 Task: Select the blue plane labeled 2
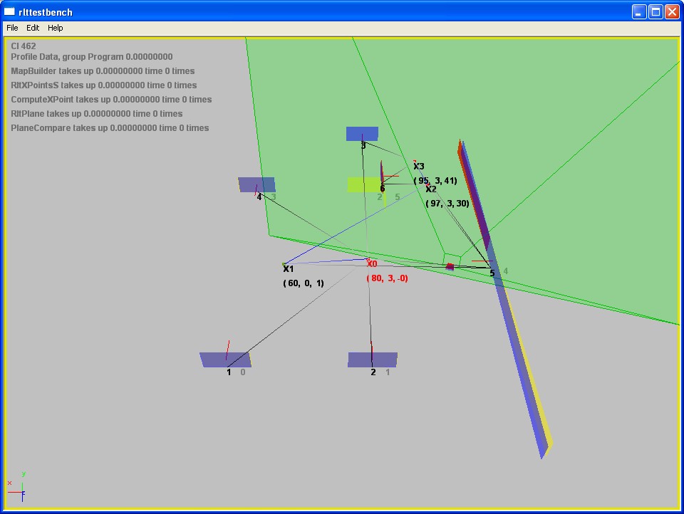[x=372, y=360]
